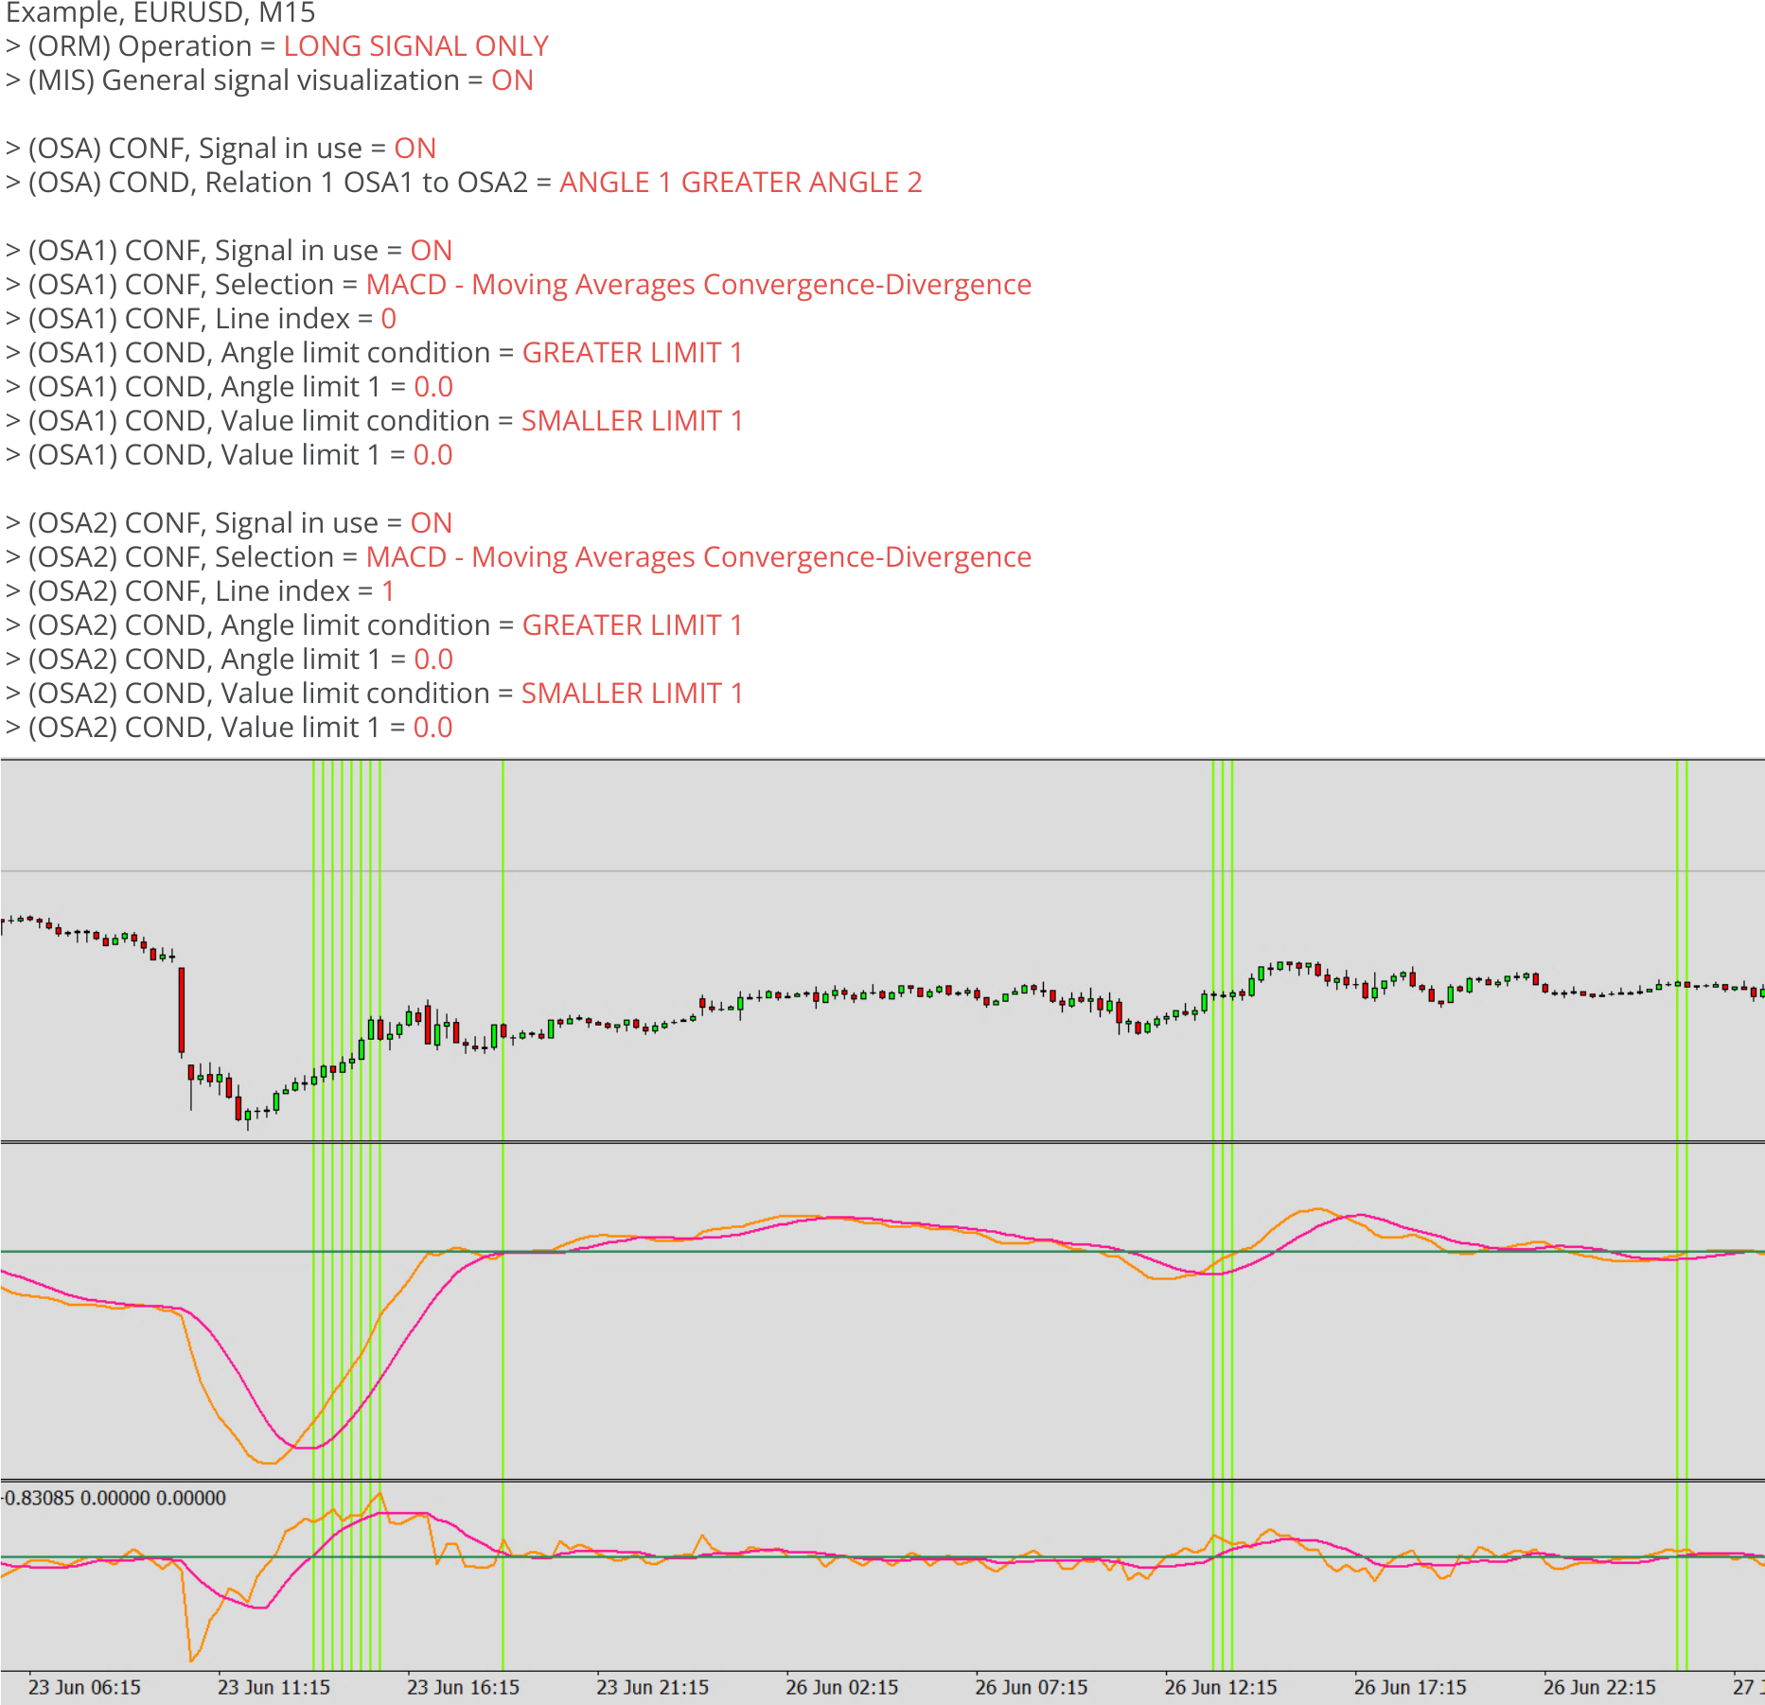The width and height of the screenshot is (1765, 1705).
Task: Click the '26 Jun 02:15' time axis label
Action: click(x=841, y=1687)
